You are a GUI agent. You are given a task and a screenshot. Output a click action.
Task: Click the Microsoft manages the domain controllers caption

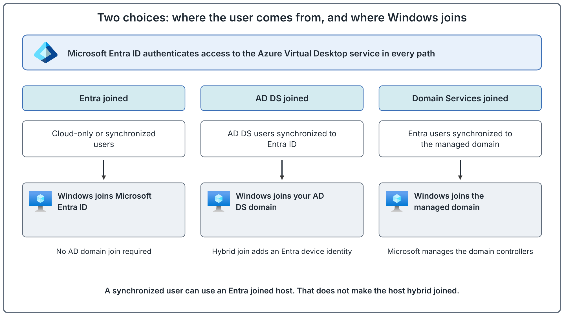[460, 251]
